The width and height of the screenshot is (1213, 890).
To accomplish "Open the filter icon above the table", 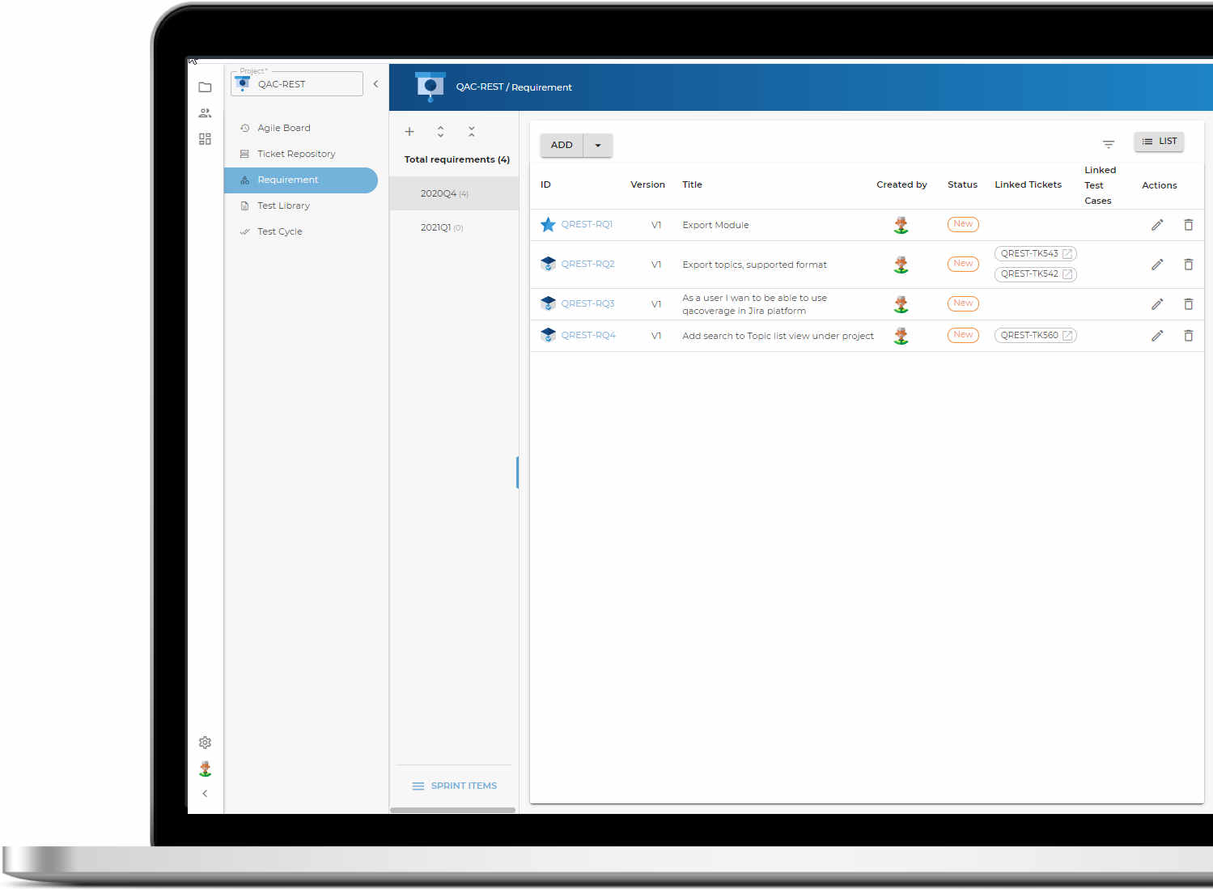I will point(1109,144).
